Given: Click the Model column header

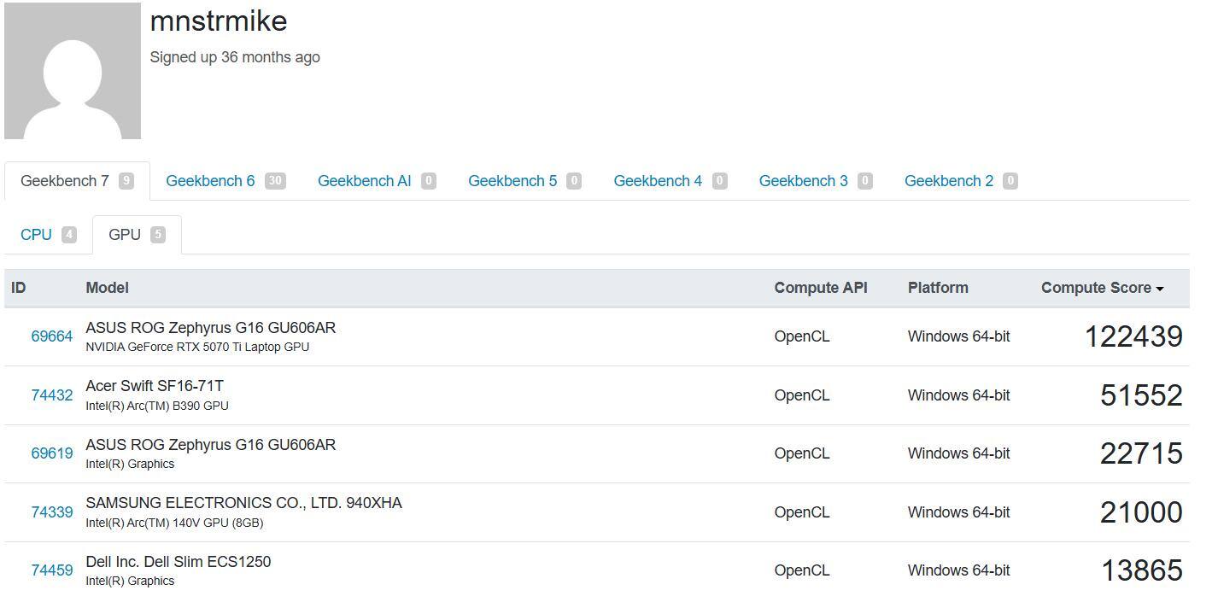Looking at the screenshot, I should point(108,288).
